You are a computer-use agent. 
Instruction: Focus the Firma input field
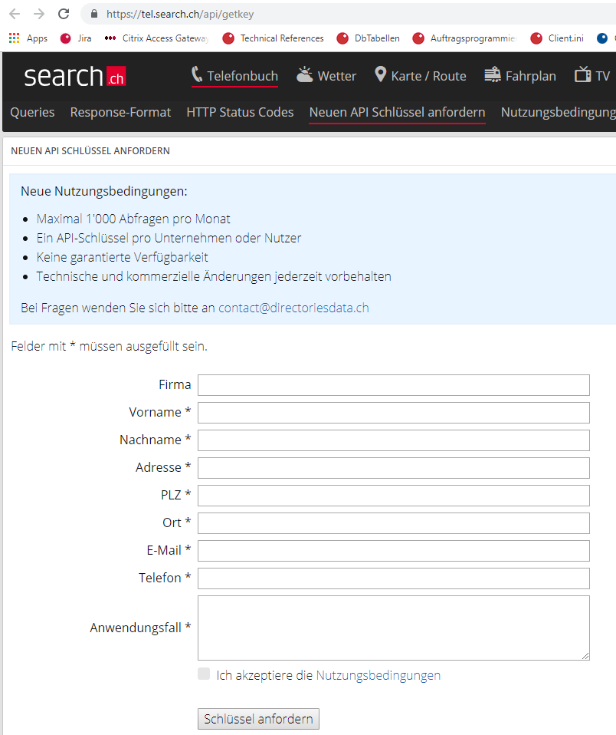pyautogui.click(x=393, y=385)
